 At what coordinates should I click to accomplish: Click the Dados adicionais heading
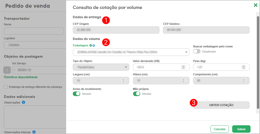click(x=19, y=97)
